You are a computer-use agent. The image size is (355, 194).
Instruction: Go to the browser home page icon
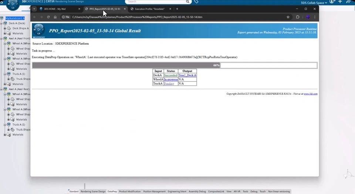55,17
